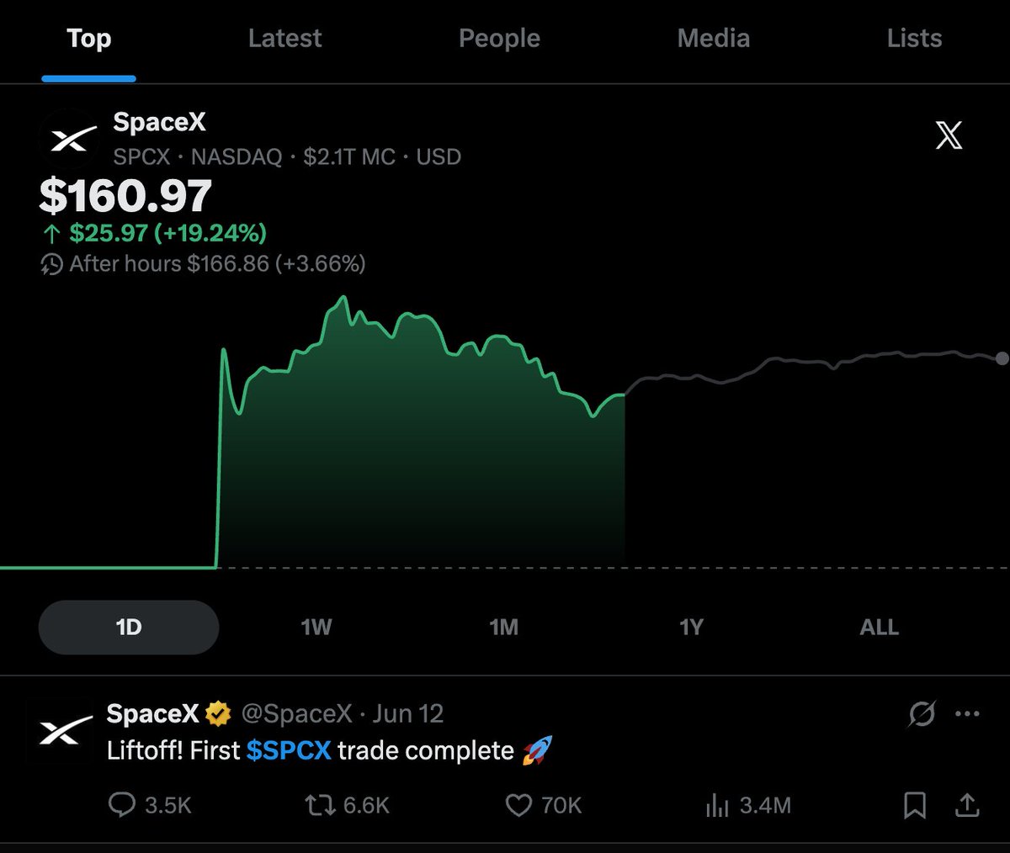
Task: Open the three-dot more menu on tweet
Action: pos(967,714)
